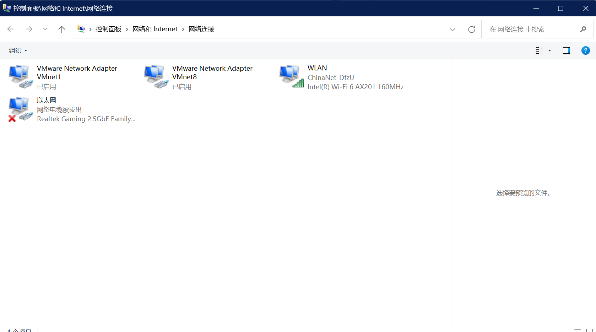Viewport: 596px width, 332px height.
Task: Click the address bar location icon
Action: pyautogui.click(x=81, y=29)
